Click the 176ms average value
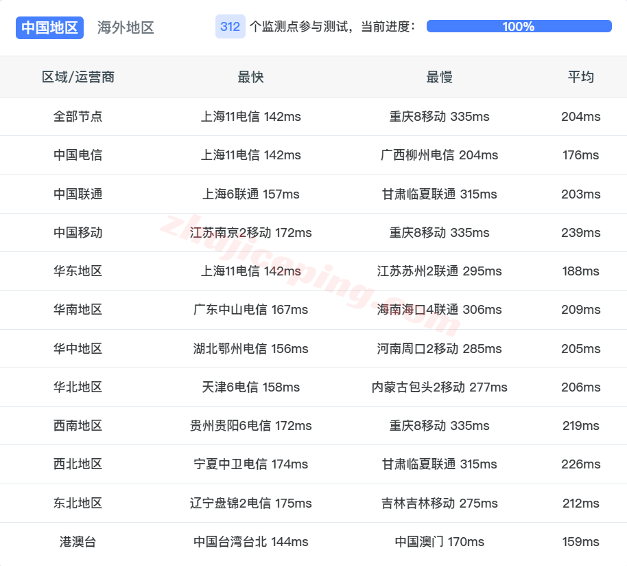This screenshot has width=627, height=566. click(580, 155)
